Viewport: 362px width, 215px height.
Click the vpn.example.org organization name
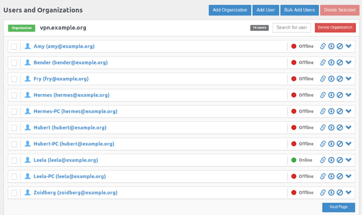click(x=63, y=28)
